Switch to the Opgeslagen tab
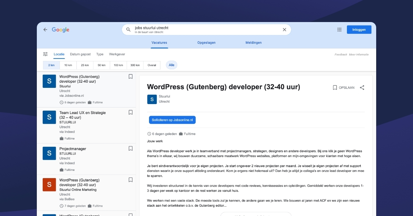Viewport: 413px width, 216px height. pos(206,43)
